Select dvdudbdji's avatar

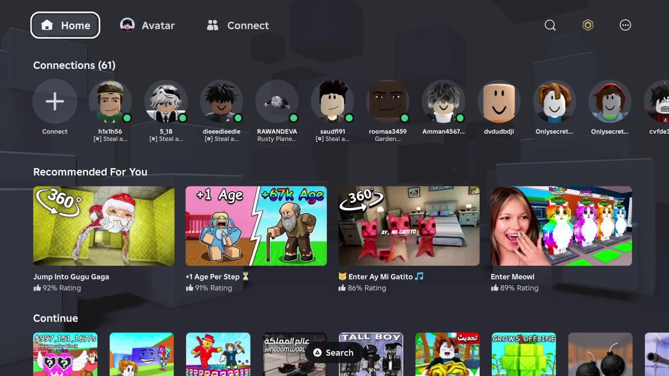tap(499, 101)
